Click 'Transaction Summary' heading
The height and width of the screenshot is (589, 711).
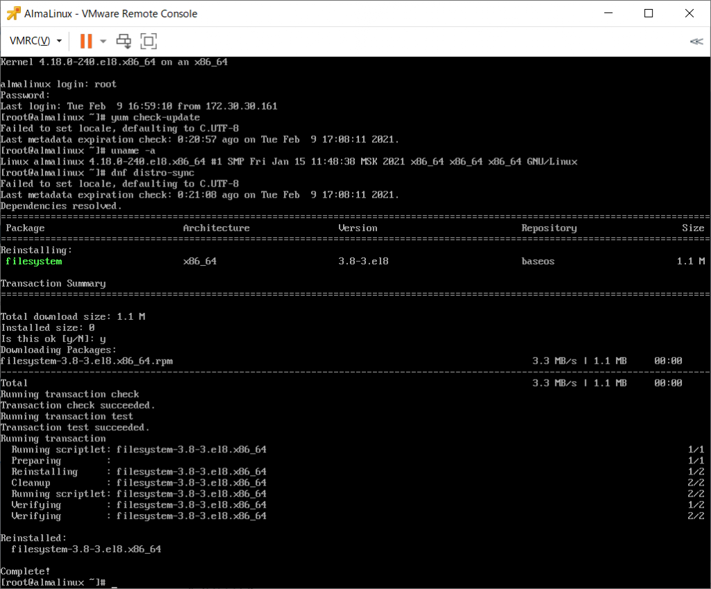(x=53, y=284)
